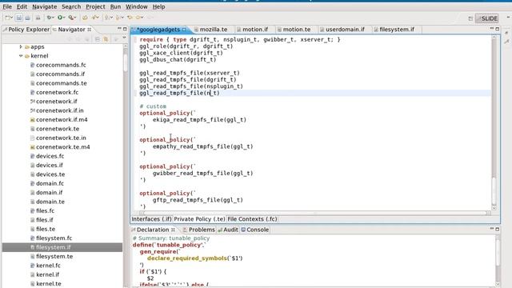Select kernel.if in the Navigator tree
Viewport: 512px width, 288px height.
(x=47, y=274)
